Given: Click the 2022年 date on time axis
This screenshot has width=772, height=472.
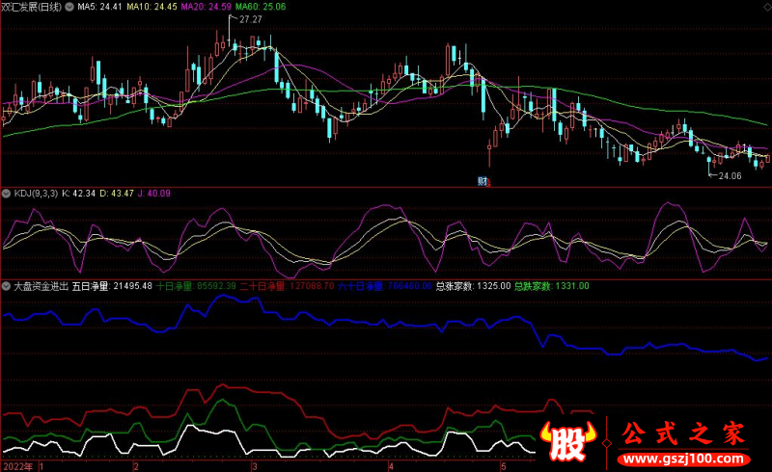Looking at the screenshot, I should click(17, 465).
